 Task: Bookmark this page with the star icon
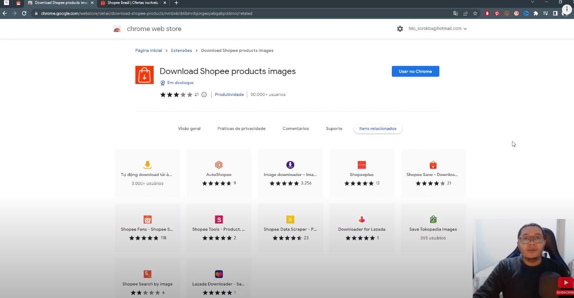click(x=475, y=14)
